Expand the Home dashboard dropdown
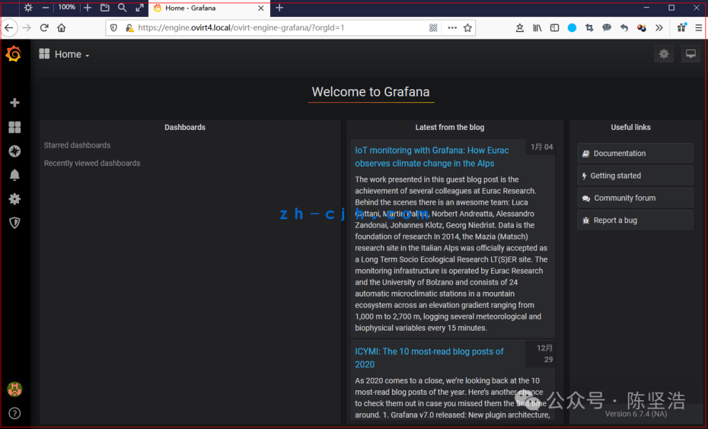The width and height of the screenshot is (708, 429). coord(64,54)
